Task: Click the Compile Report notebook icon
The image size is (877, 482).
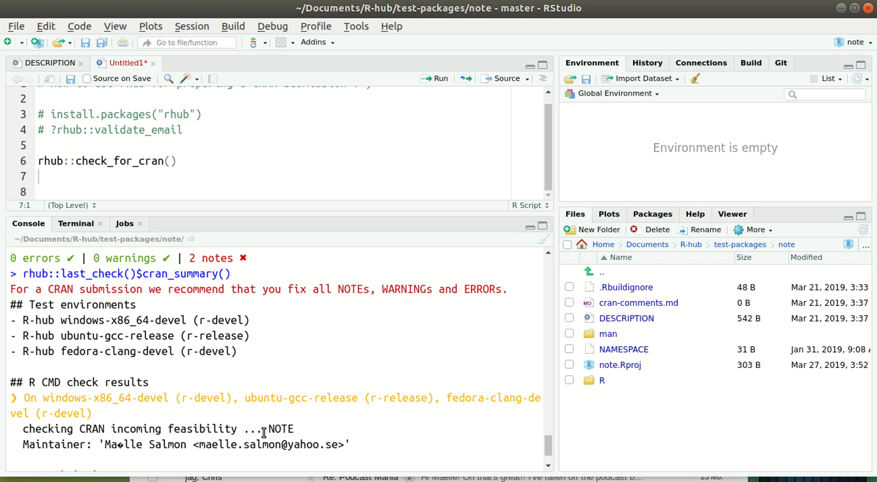Action: click(x=213, y=79)
